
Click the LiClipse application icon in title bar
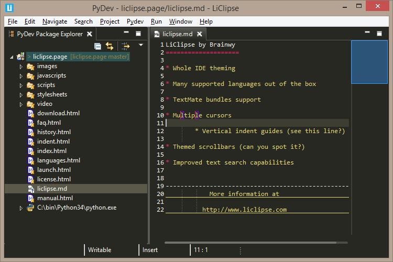point(9,7)
